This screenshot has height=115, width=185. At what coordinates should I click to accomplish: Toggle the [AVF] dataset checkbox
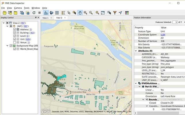tap(11, 26)
